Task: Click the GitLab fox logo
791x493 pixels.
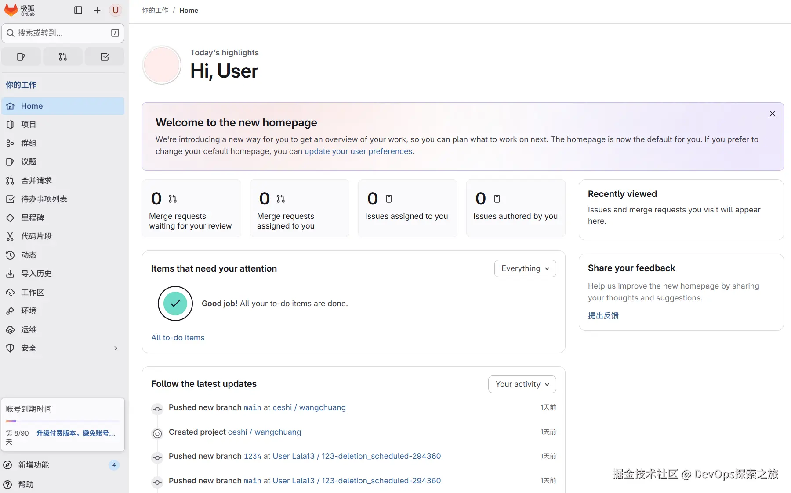Action: click(x=11, y=10)
